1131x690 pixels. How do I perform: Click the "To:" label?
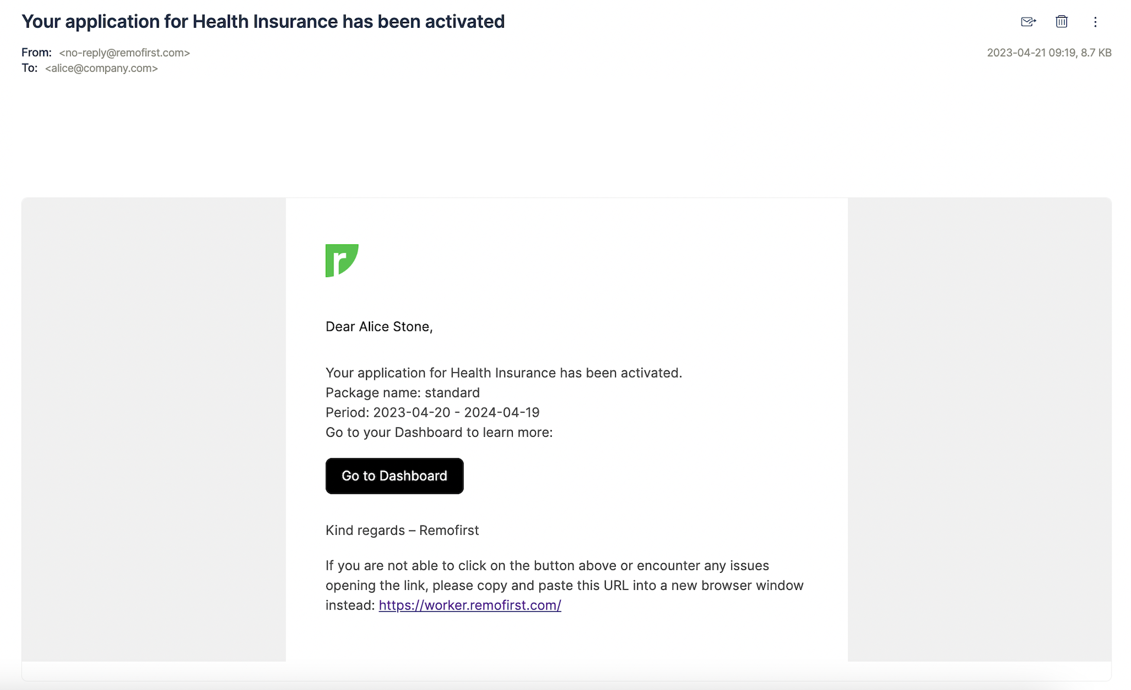pyautogui.click(x=30, y=68)
